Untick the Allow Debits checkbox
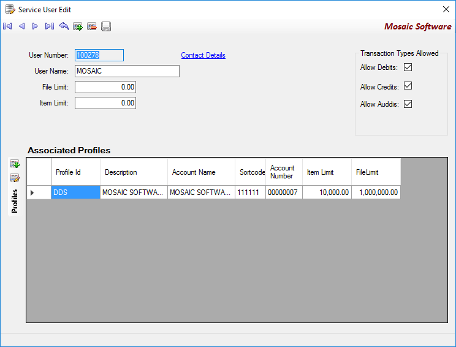Screen dimensions: 456x347 click(408, 67)
